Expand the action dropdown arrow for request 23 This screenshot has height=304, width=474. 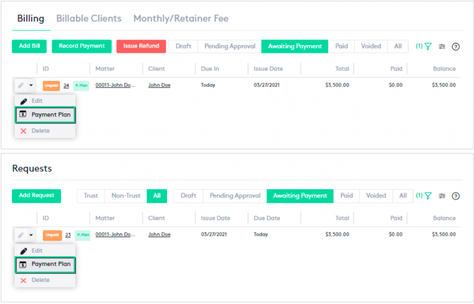click(x=31, y=235)
